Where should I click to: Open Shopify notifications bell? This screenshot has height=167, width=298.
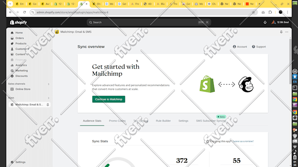tap(265, 22)
